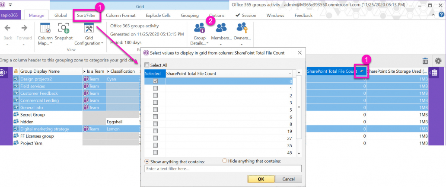Check the checkbox for value 5
The image size is (446, 187).
(155, 110)
